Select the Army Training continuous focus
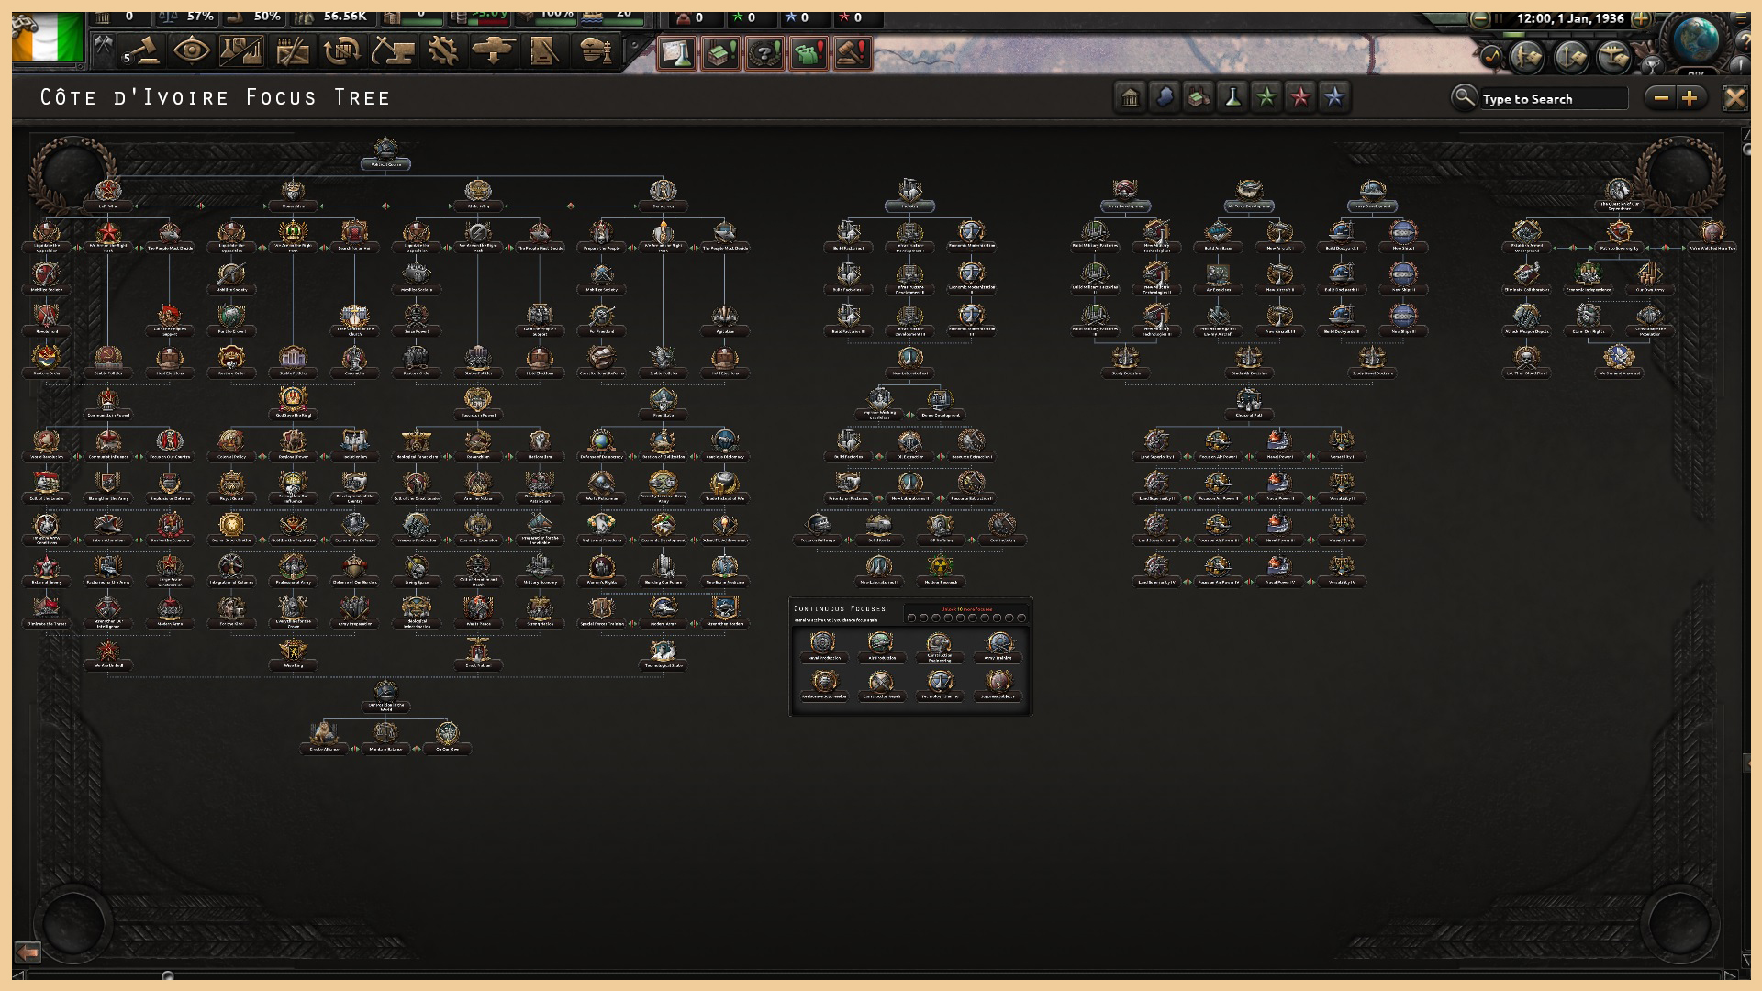 (998, 646)
